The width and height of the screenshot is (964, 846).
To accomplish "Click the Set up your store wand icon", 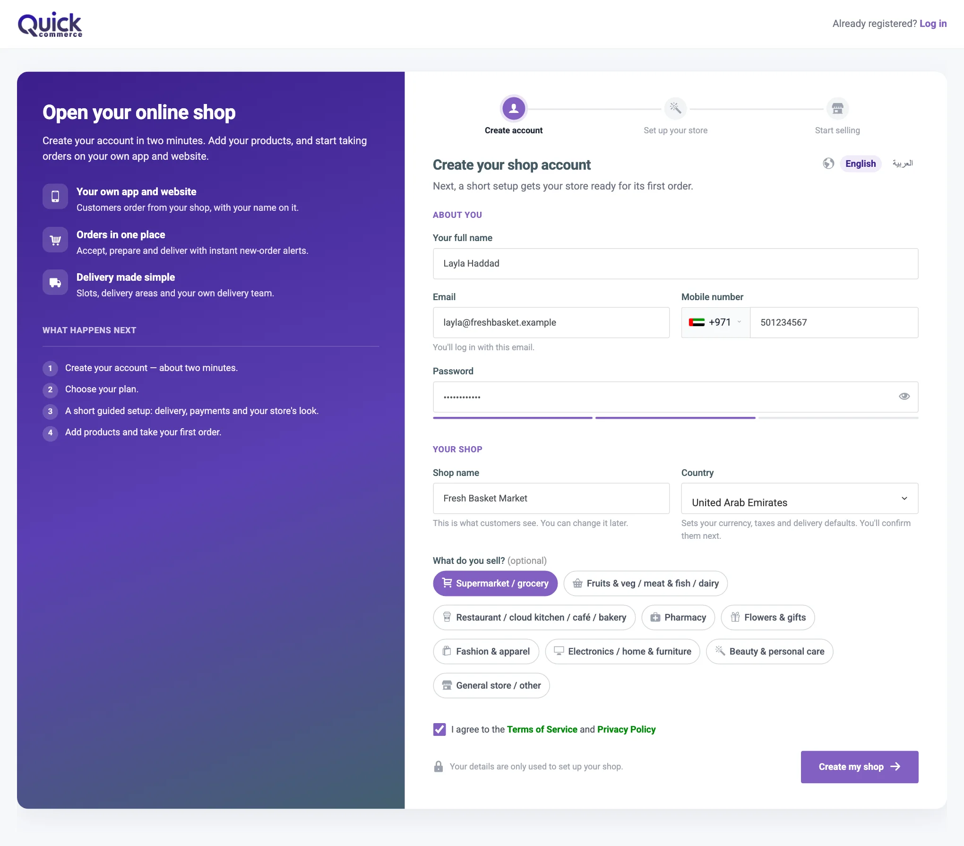I will tap(675, 109).
